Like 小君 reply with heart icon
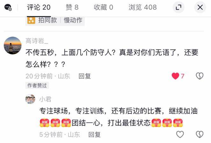Screen dimensions: 211x143 click(180, 134)
